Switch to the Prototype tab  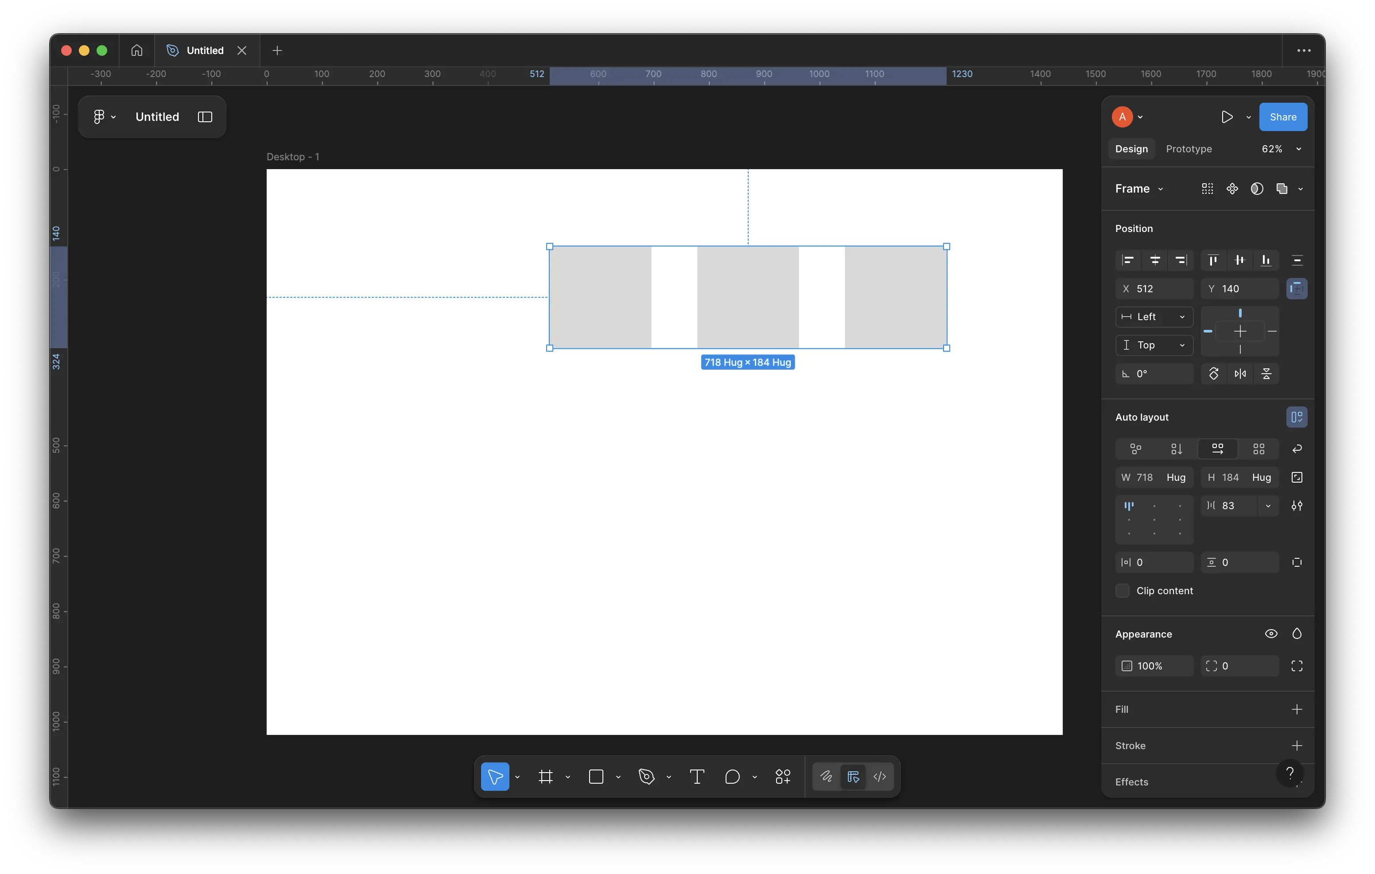[1188, 149]
